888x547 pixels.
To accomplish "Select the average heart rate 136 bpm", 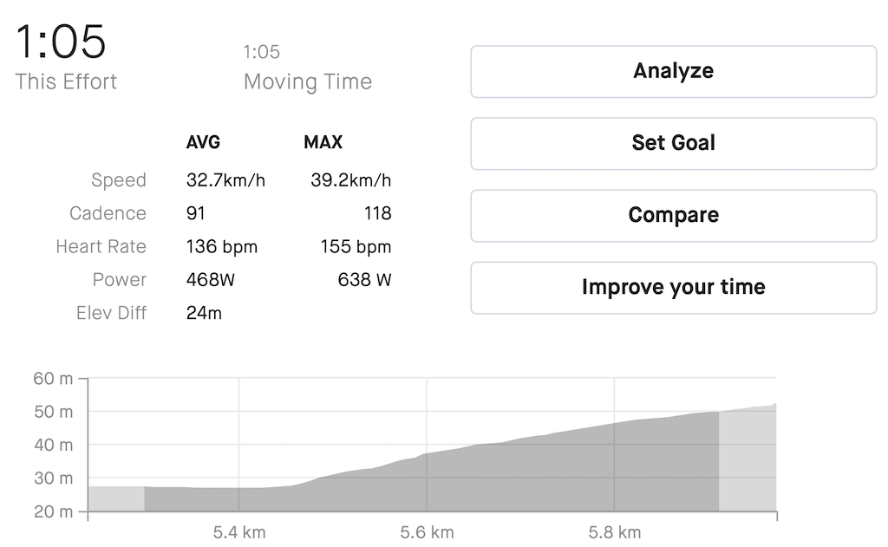I will pos(221,247).
